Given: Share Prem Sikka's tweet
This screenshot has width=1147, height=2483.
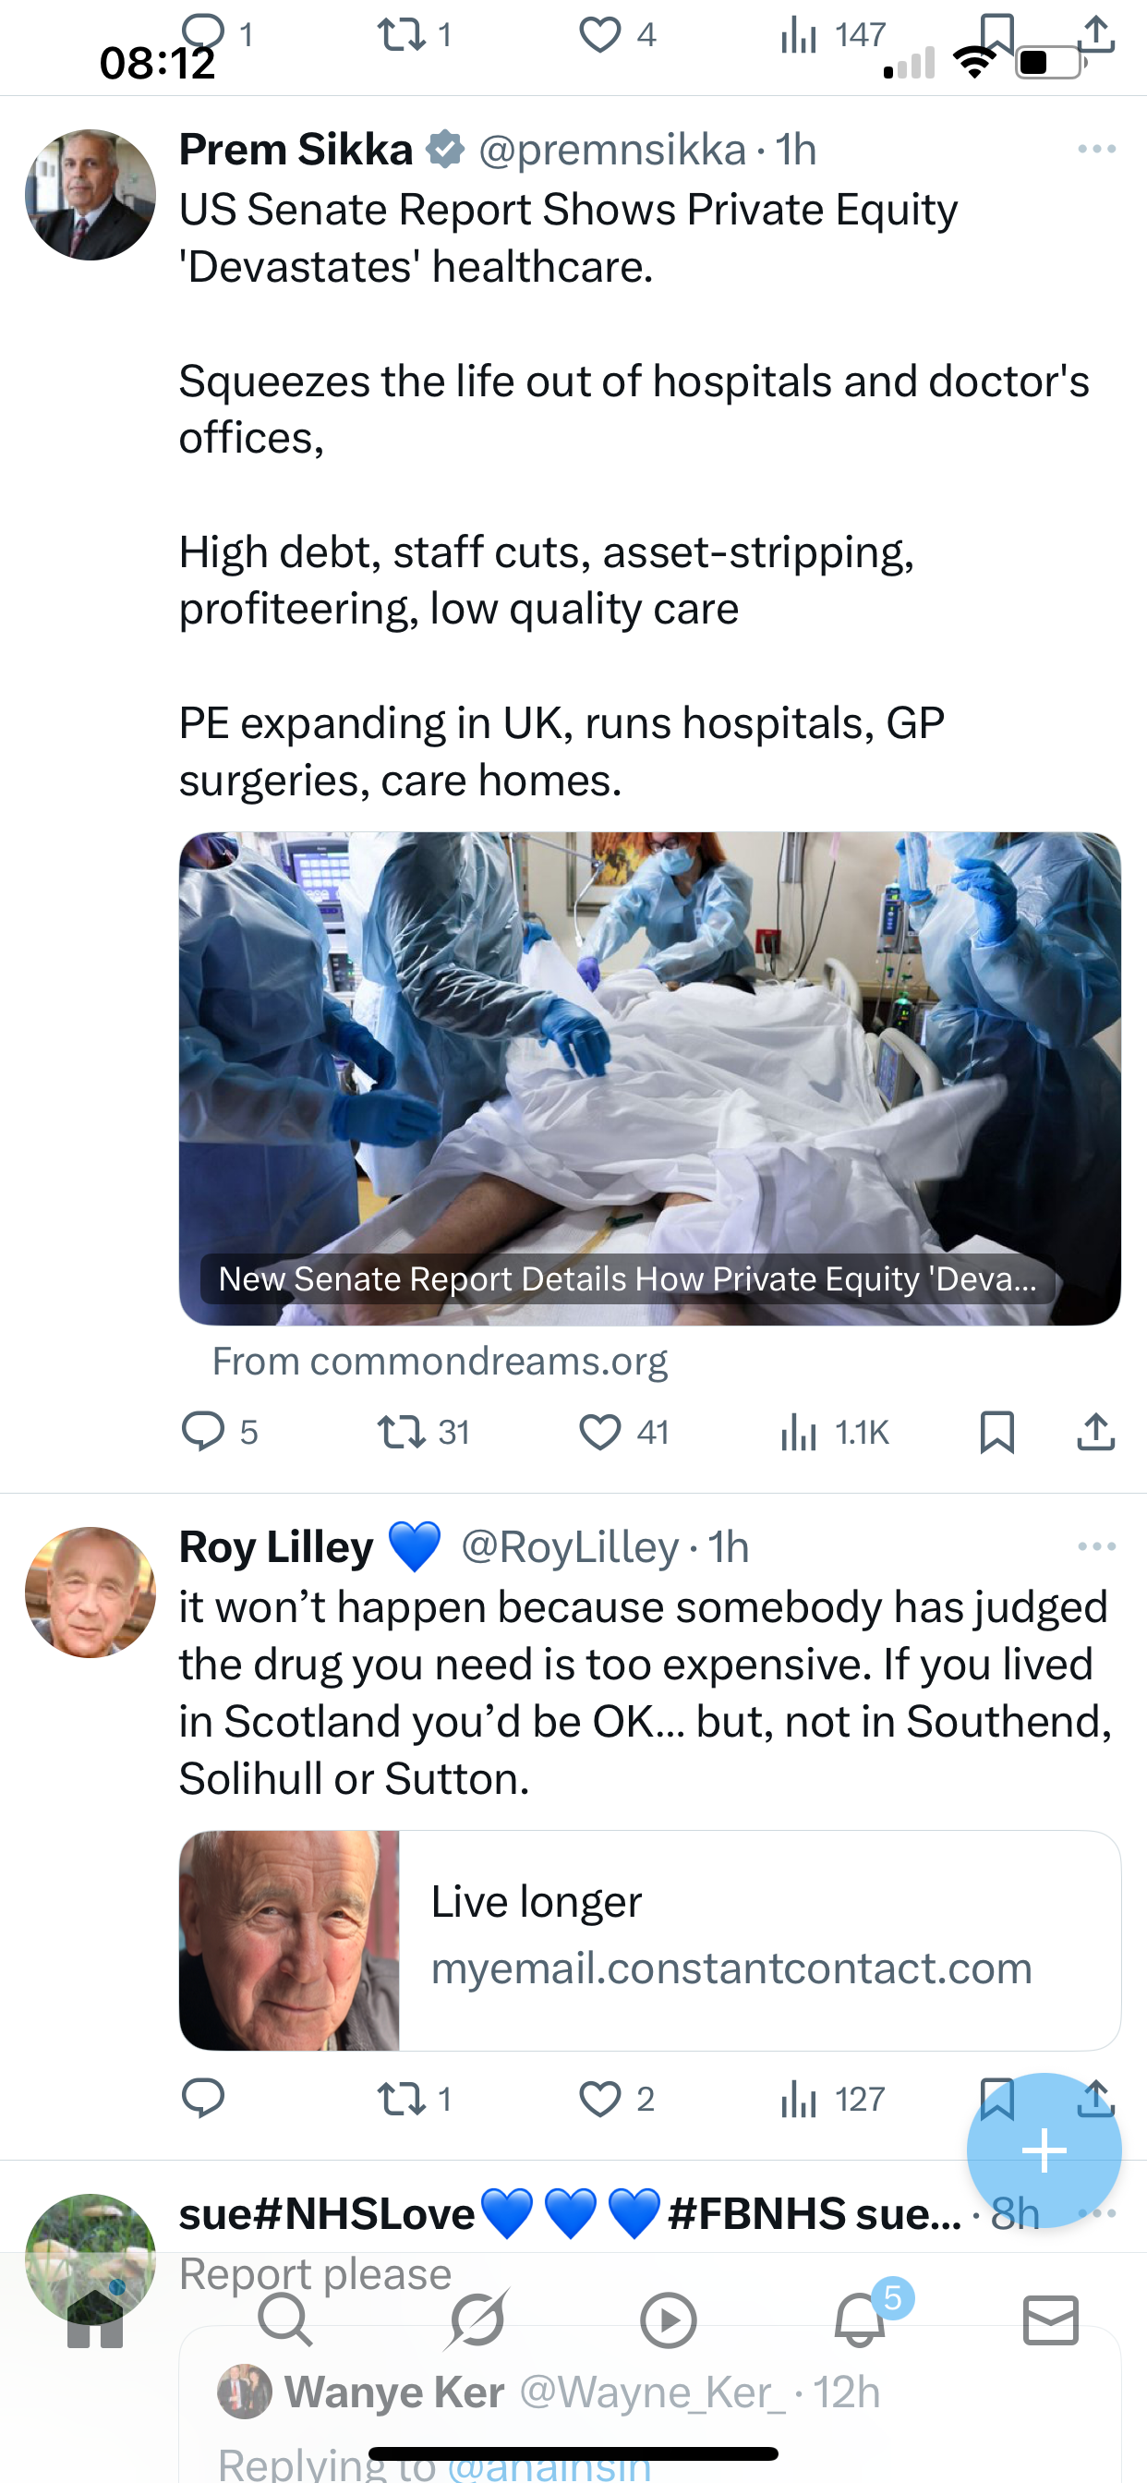Looking at the screenshot, I should point(1096,1432).
